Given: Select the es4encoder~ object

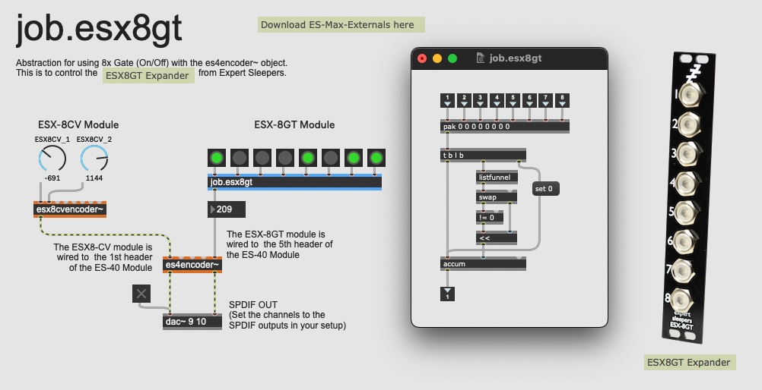Looking at the screenshot, I should (192, 265).
